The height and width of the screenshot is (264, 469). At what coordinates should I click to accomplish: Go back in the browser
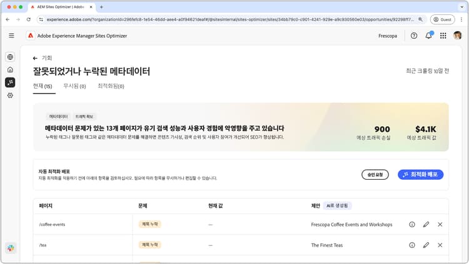(8, 19)
